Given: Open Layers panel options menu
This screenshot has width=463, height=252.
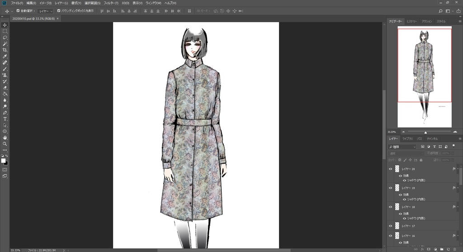Looking at the screenshot, I should (460, 138).
